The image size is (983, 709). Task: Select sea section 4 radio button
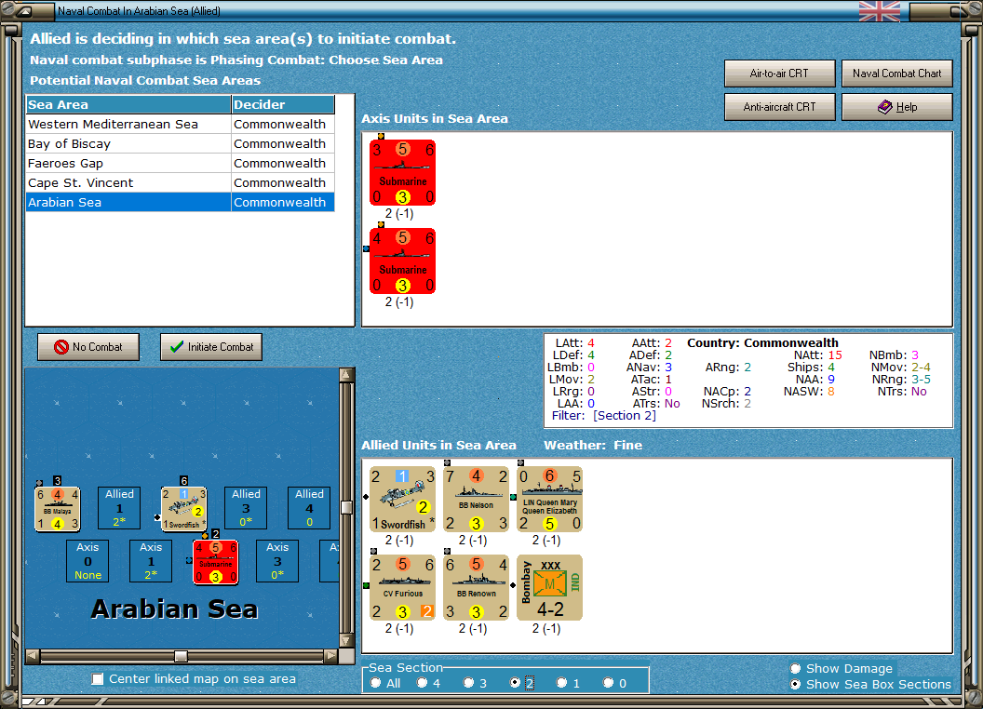pyautogui.click(x=422, y=683)
